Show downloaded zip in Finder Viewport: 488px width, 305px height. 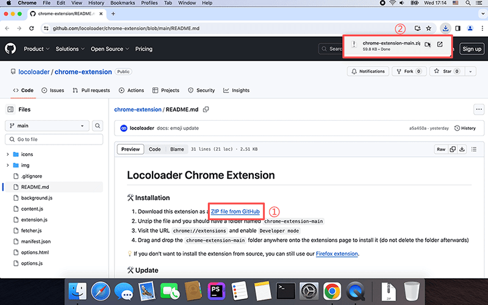point(428,45)
